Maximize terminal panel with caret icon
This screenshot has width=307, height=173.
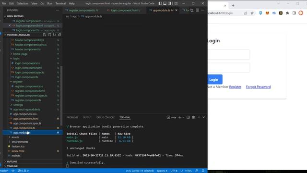pyautogui.click(x=199, y=117)
